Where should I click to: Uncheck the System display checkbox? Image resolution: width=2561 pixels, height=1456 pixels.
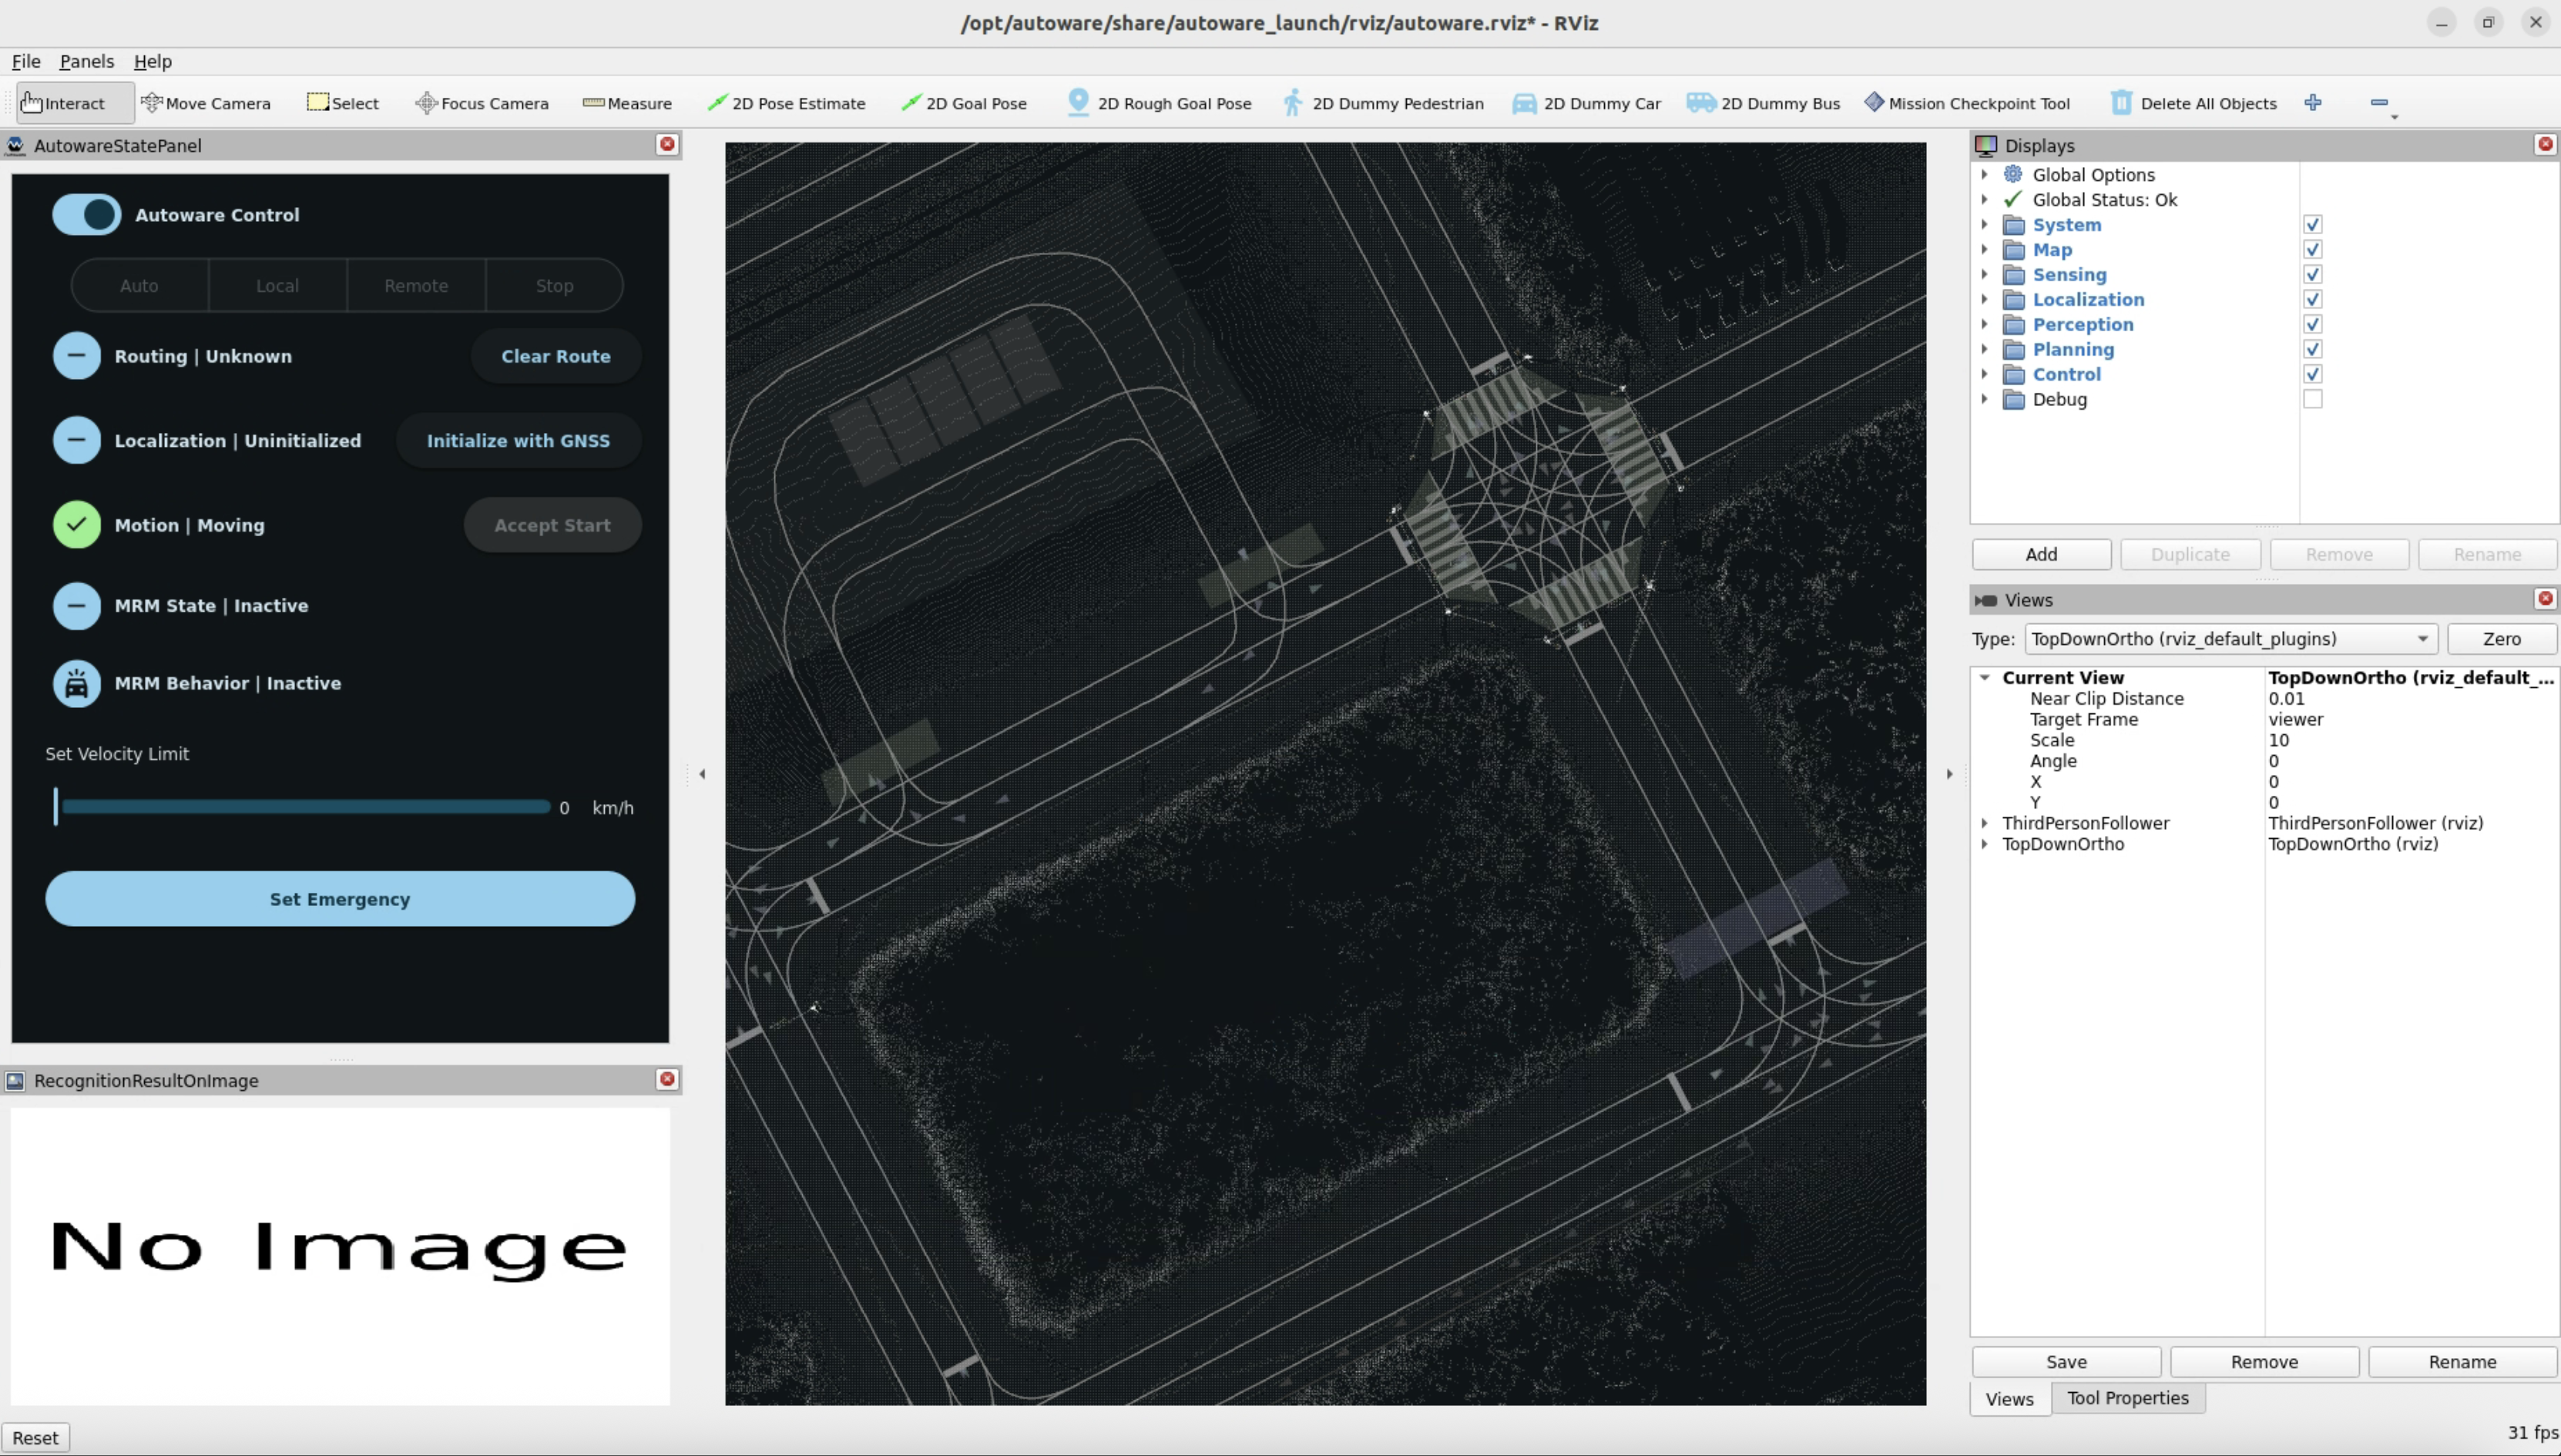pyautogui.click(x=2313, y=224)
